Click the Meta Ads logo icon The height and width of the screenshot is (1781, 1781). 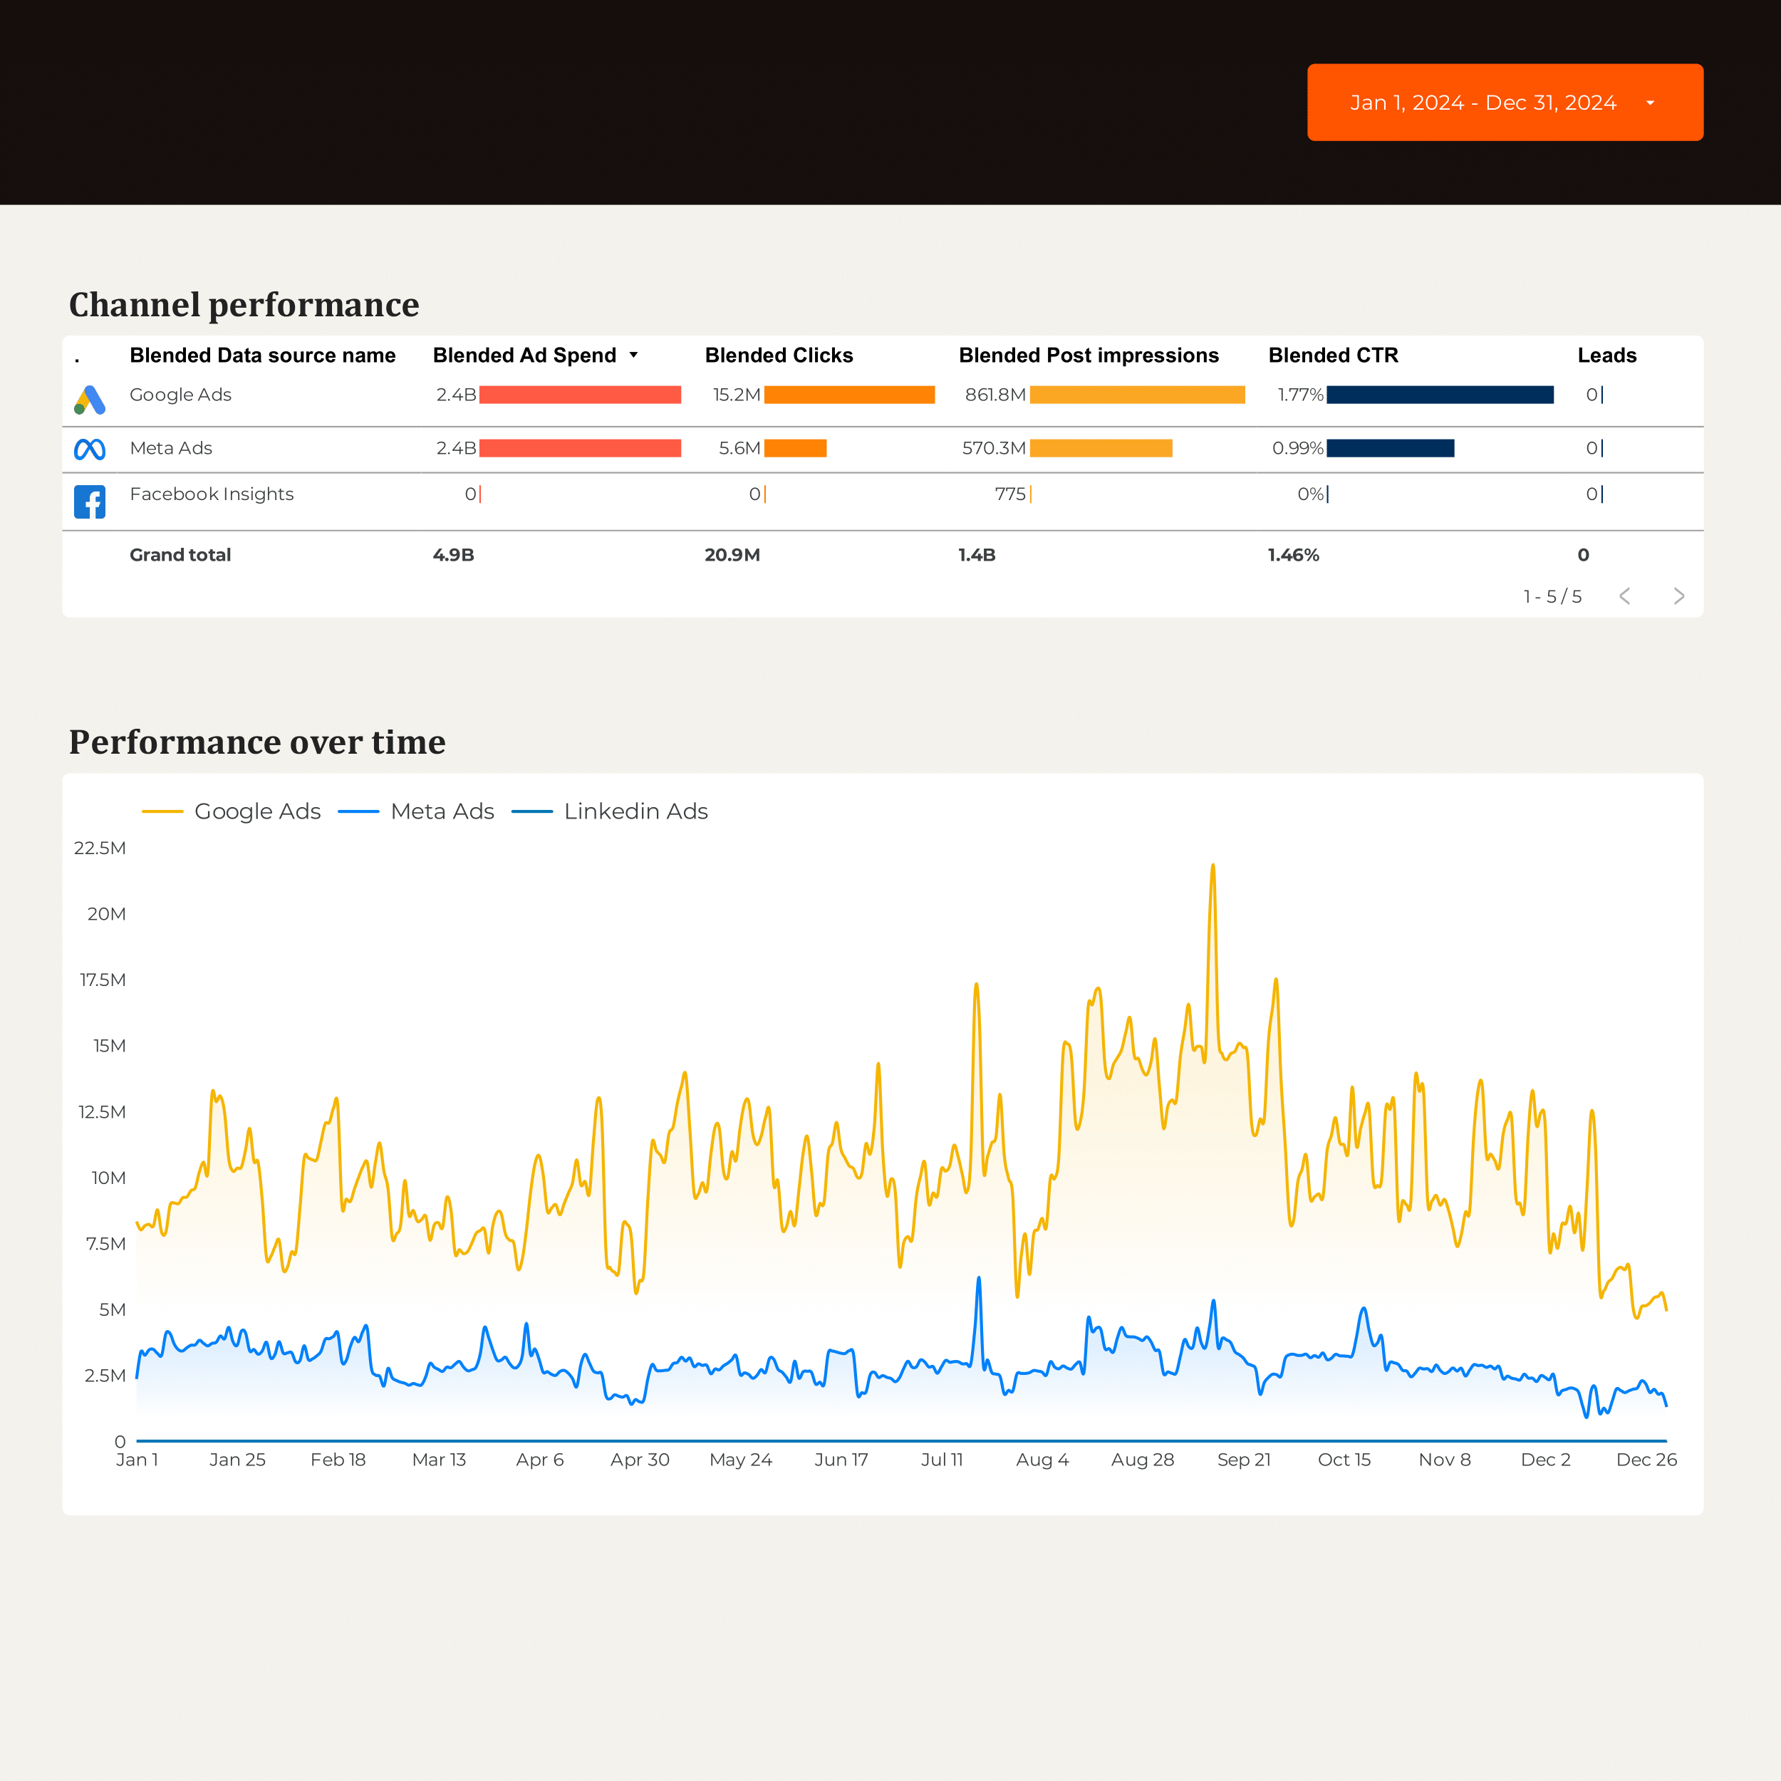click(90, 449)
